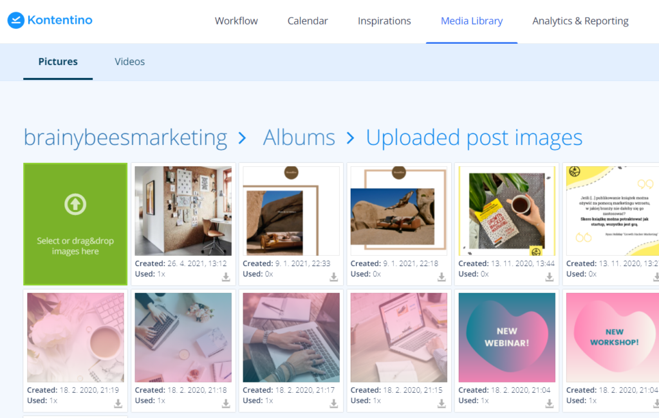The image size is (659, 418).
Task: Navigate to brainybeesmarketing breadcrumb
Action: point(125,138)
